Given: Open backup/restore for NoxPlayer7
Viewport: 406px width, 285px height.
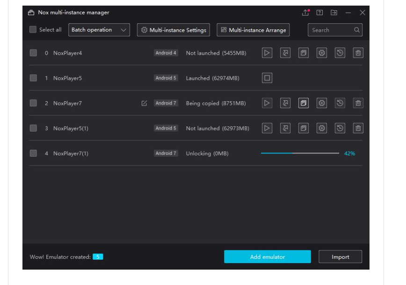Looking at the screenshot, I should pyautogui.click(x=340, y=103).
